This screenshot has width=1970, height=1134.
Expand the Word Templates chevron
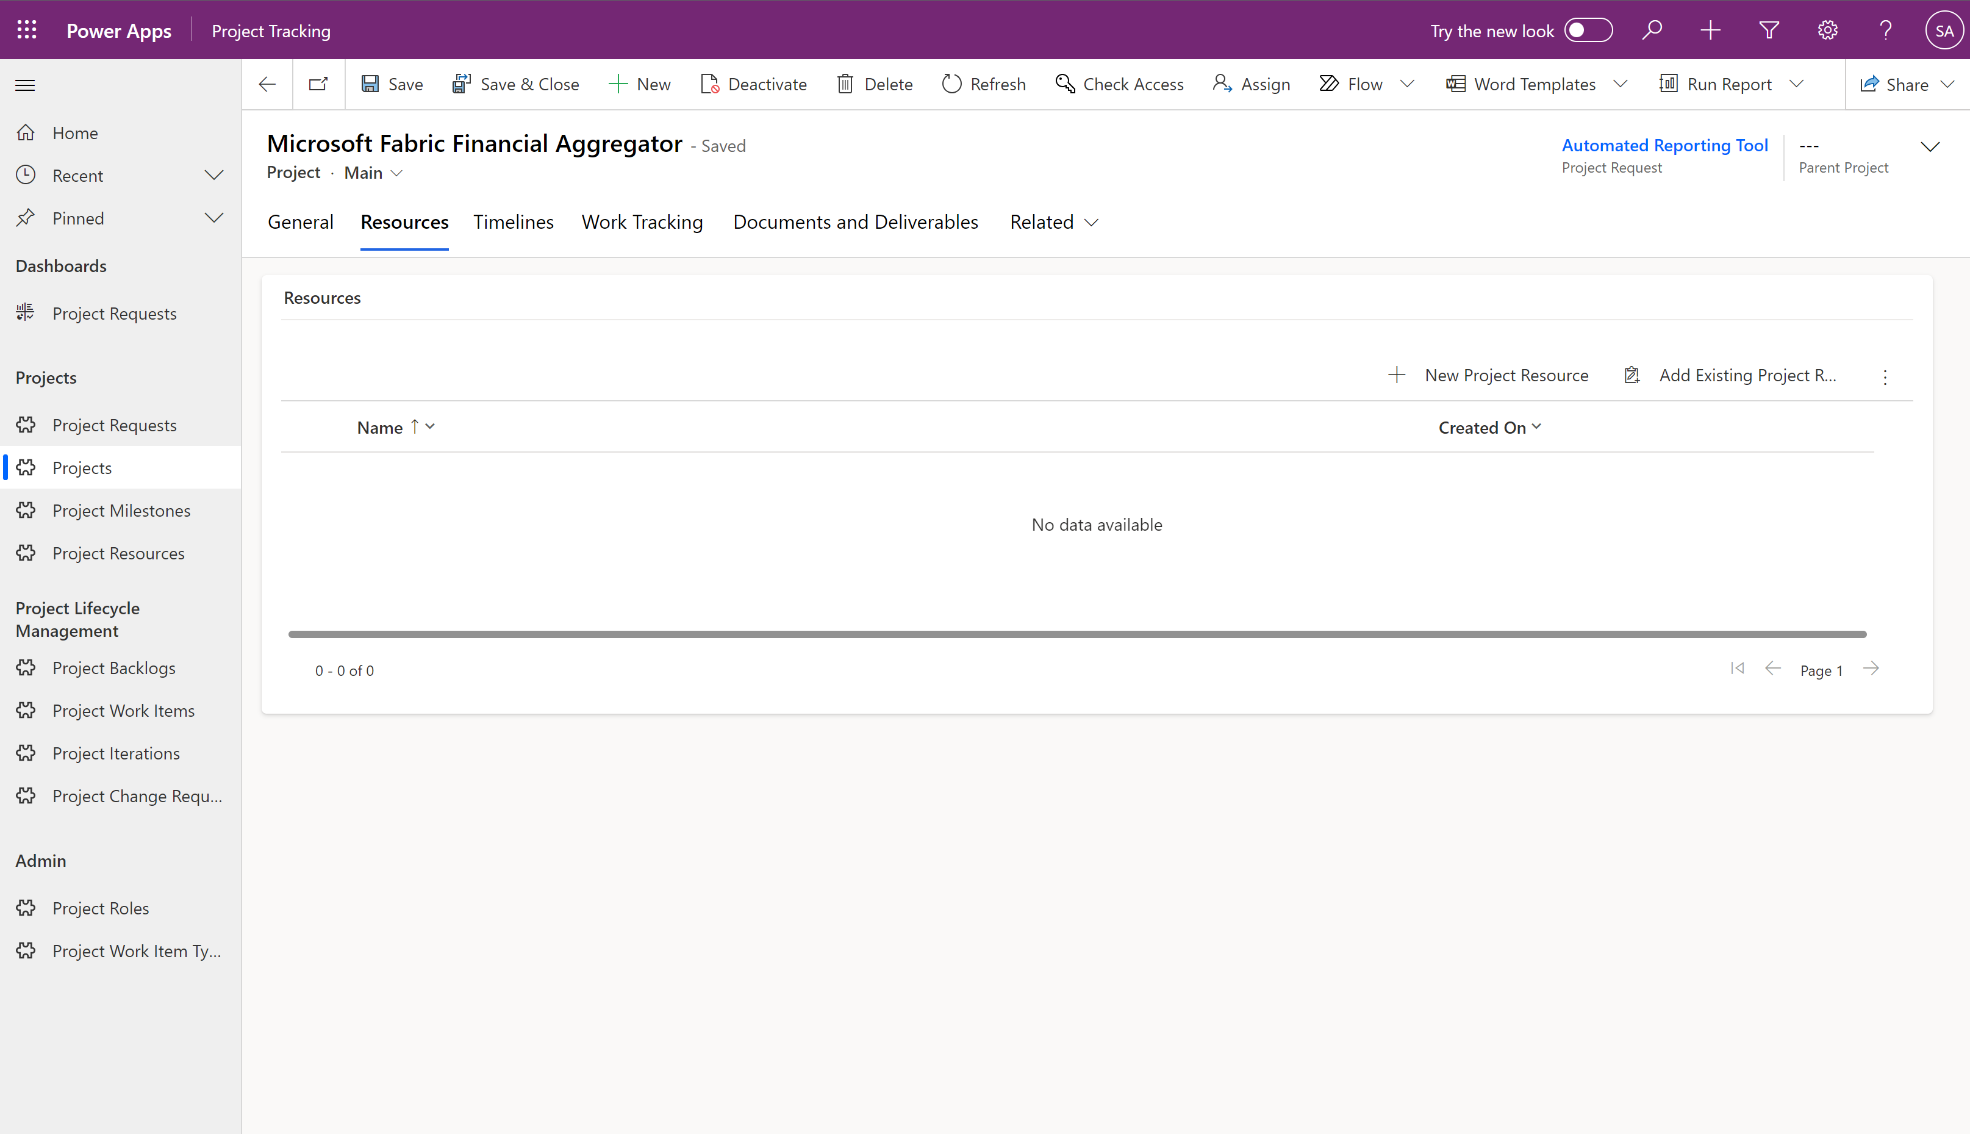(1621, 84)
